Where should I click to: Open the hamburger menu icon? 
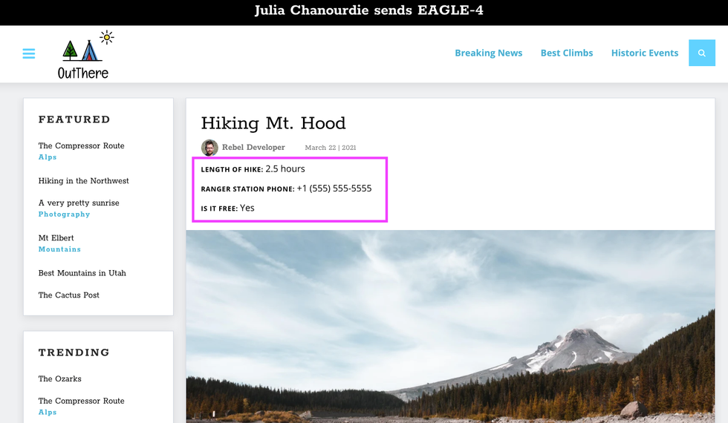[x=29, y=53]
